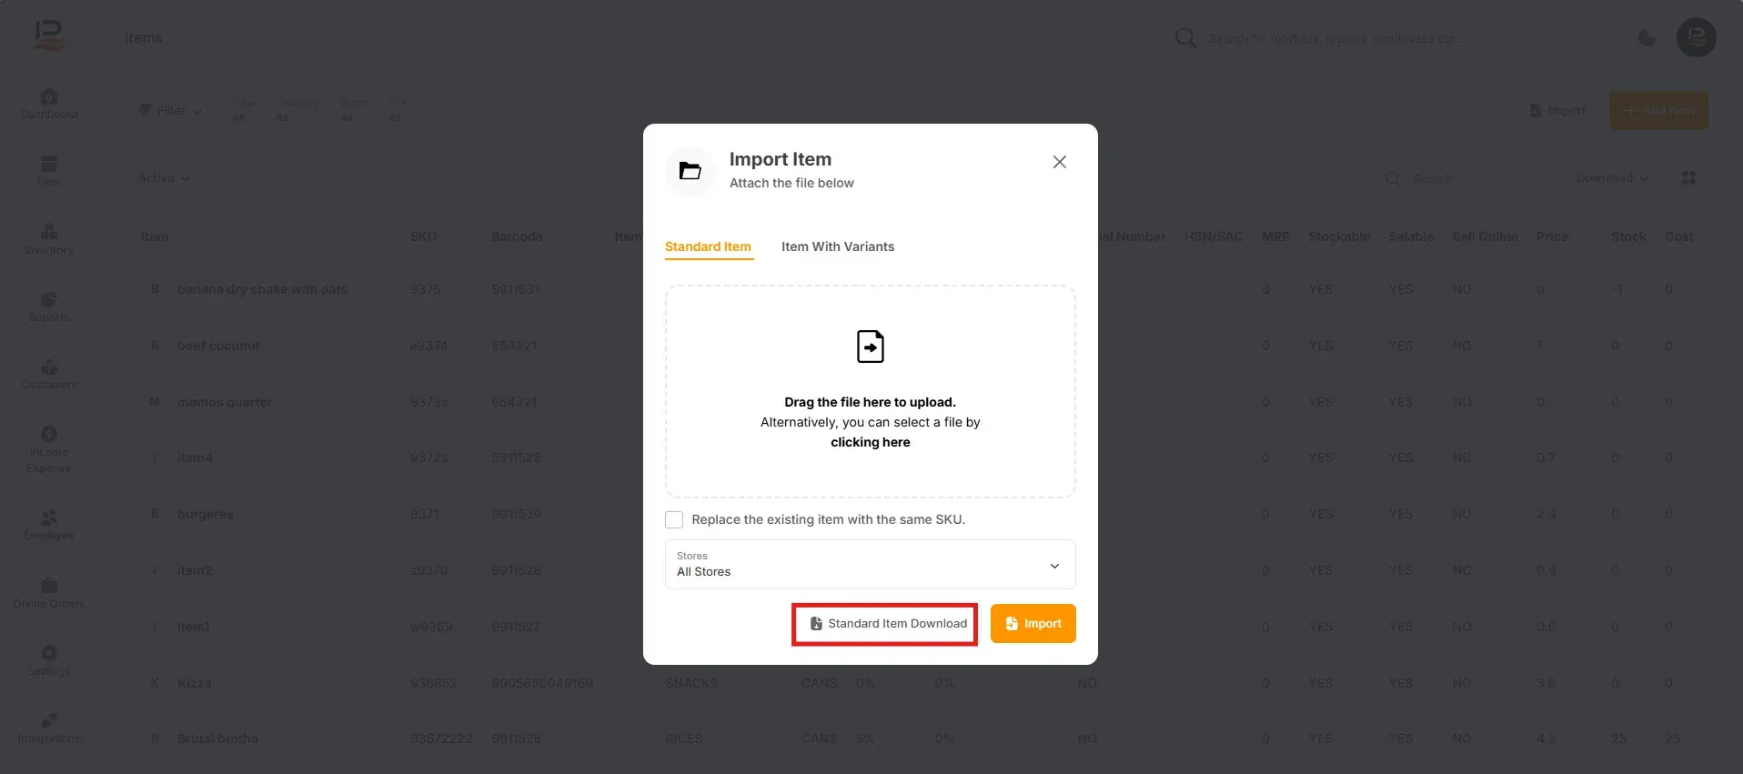Open Integrations sidebar entry

(49, 728)
